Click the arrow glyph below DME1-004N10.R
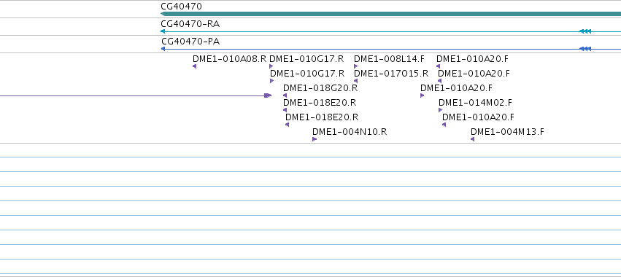 pos(315,139)
